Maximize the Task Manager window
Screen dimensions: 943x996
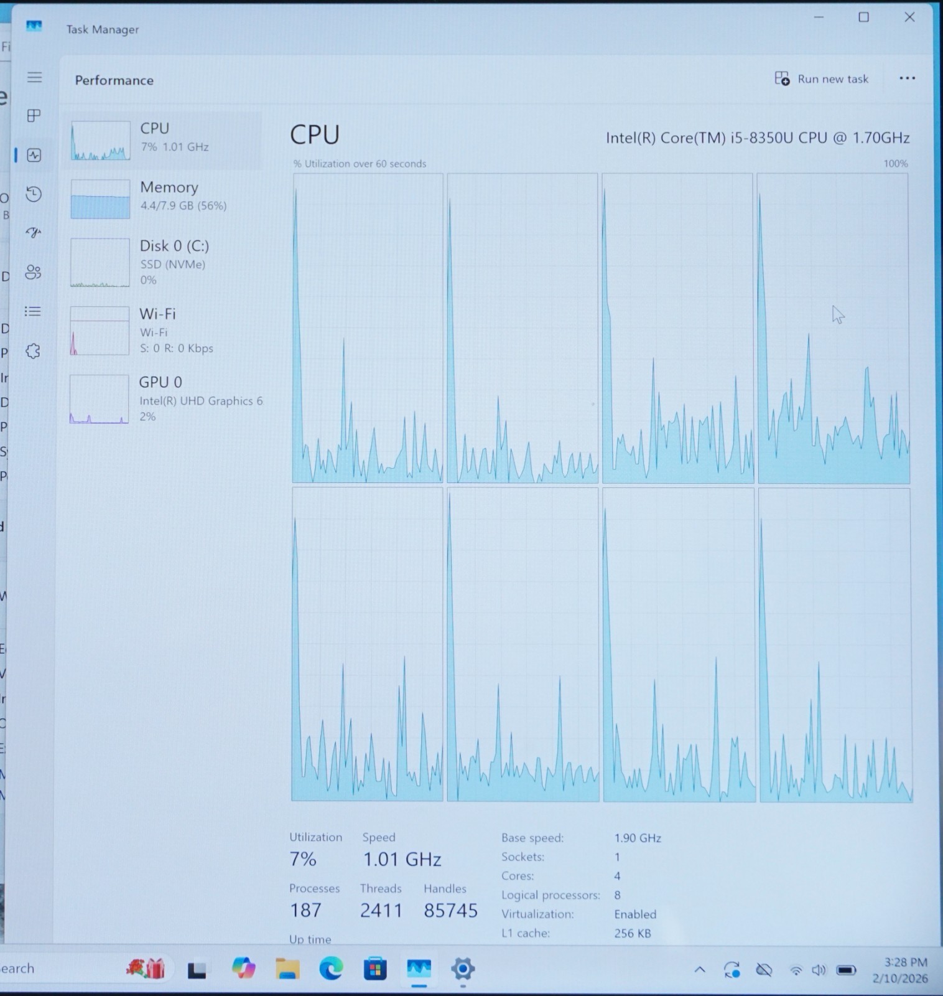coord(864,17)
